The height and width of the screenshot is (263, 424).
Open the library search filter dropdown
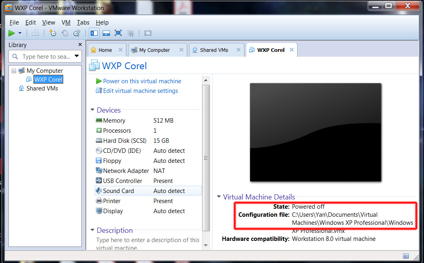point(77,56)
